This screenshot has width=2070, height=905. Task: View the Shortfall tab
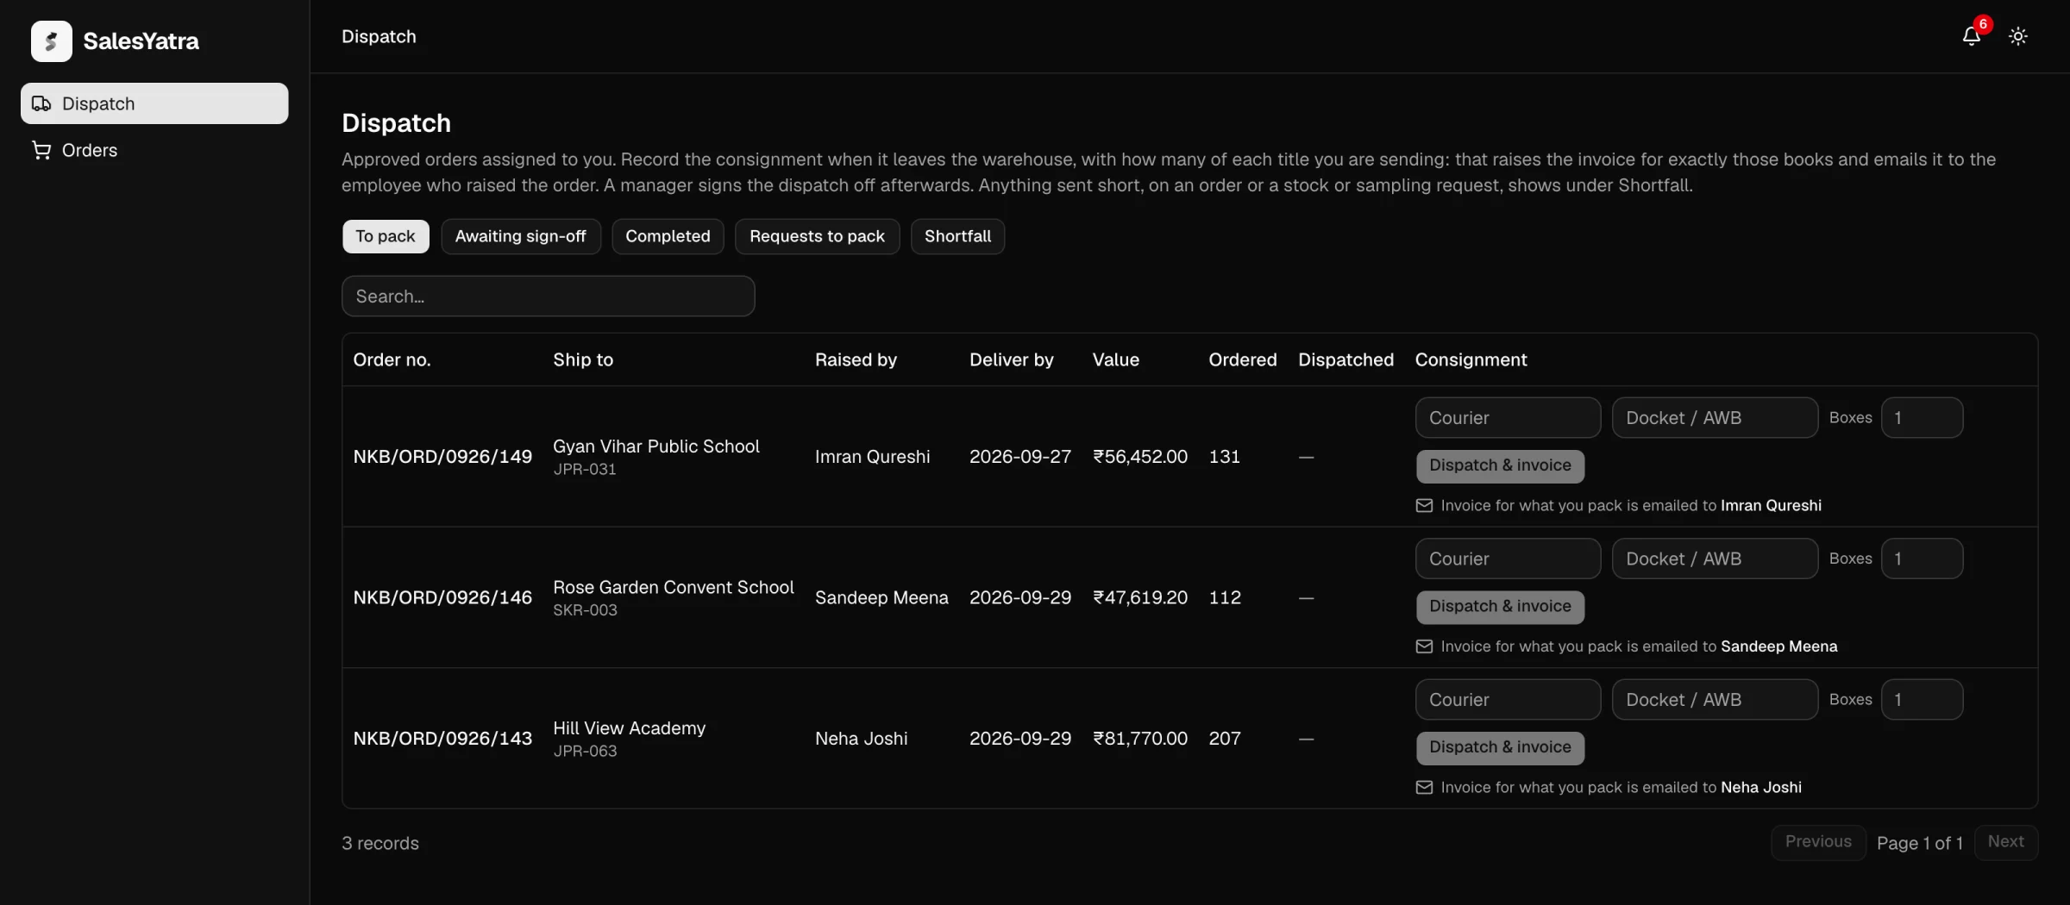click(957, 236)
